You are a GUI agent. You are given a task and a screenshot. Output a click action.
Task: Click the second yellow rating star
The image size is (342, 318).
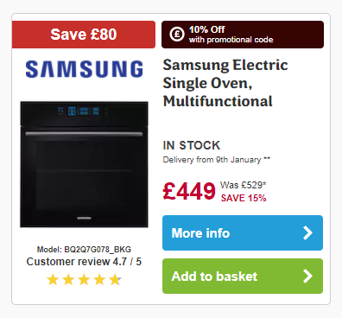pyautogui.click(x=68, y=280)
